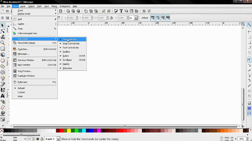The height and width of the screenshot is (141, 252).
Task: Select the Gradient tool
Action: tap(3, 119)
